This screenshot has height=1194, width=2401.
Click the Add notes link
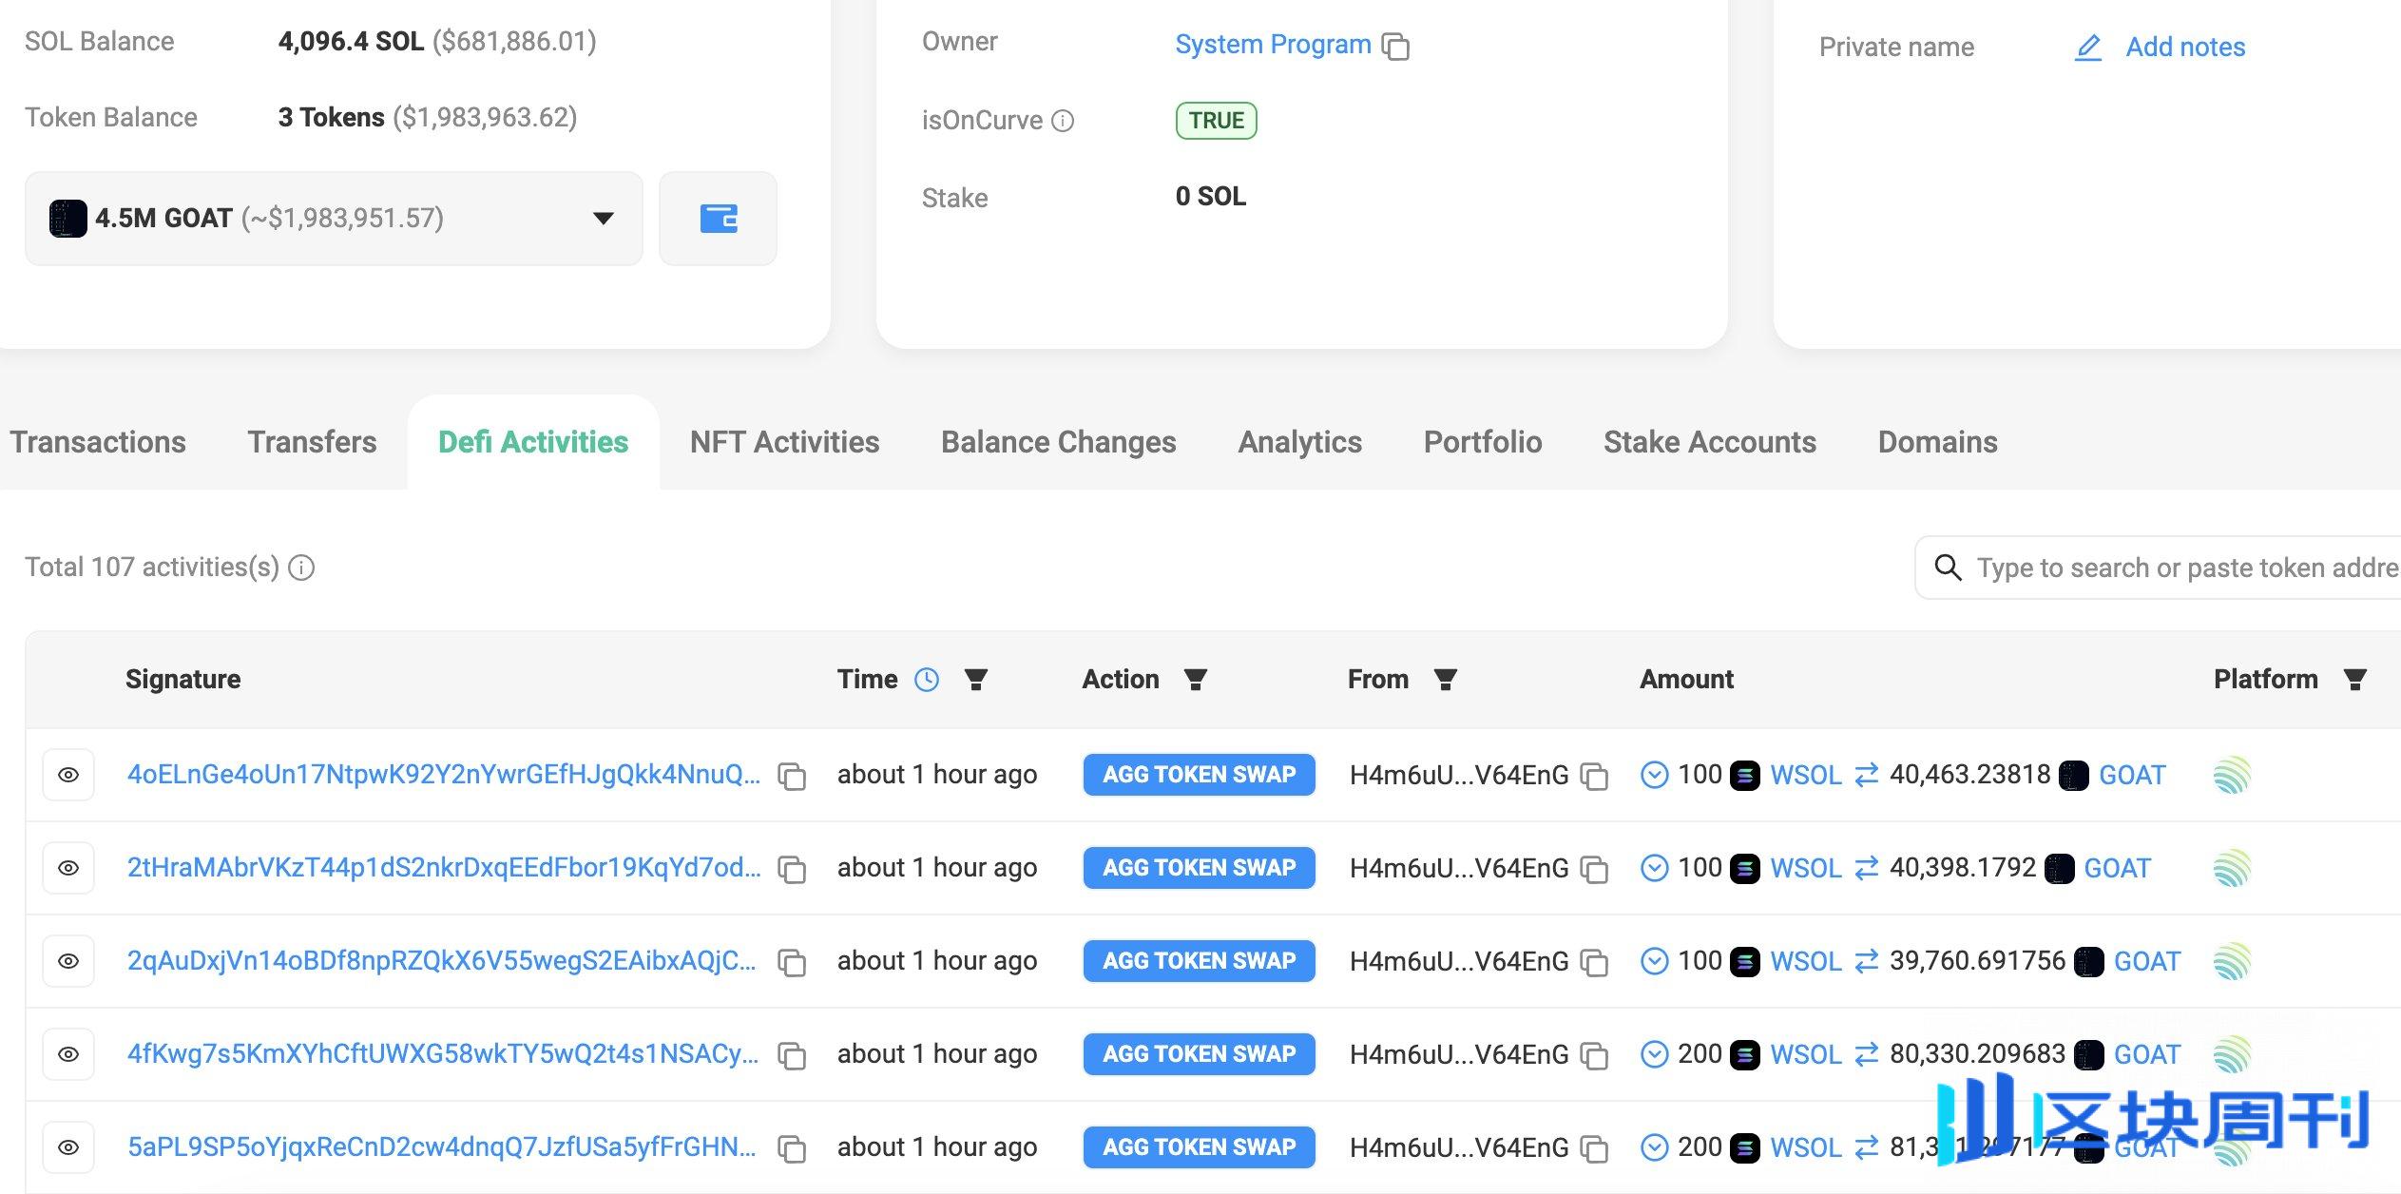pyautogui.click(x=2185, y=48)
